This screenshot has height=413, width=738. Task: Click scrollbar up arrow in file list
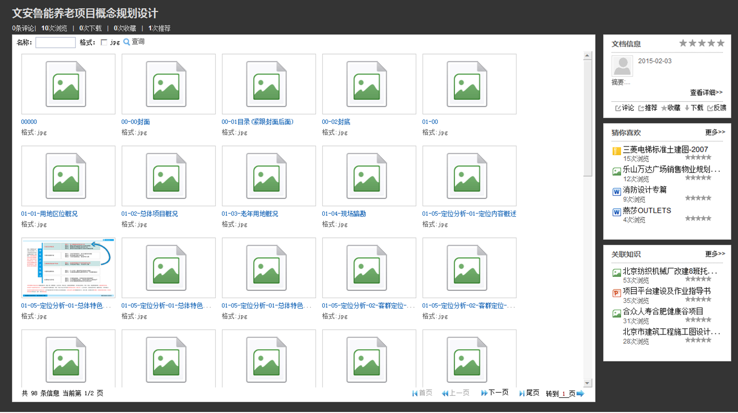point(588,56)
